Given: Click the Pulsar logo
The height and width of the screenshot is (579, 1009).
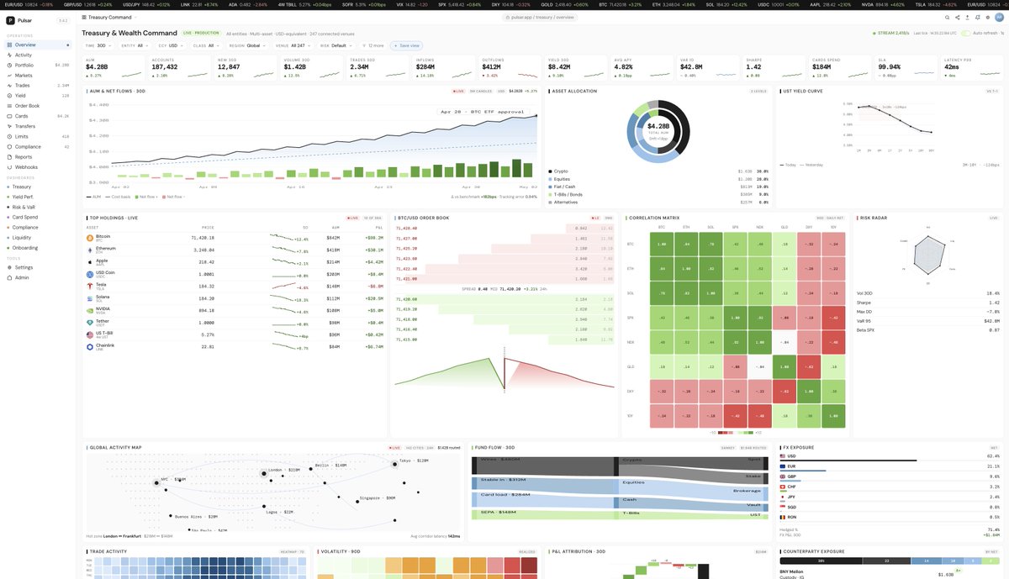Looking at the screenshot, I should 10,20.
